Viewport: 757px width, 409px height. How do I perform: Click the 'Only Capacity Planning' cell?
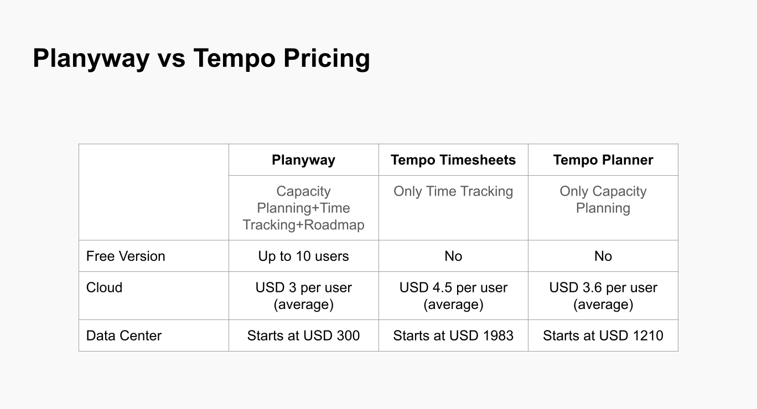603,200
